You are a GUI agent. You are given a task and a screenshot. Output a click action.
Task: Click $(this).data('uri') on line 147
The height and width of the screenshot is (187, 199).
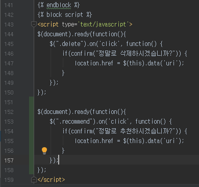click(x=152, y=63)
